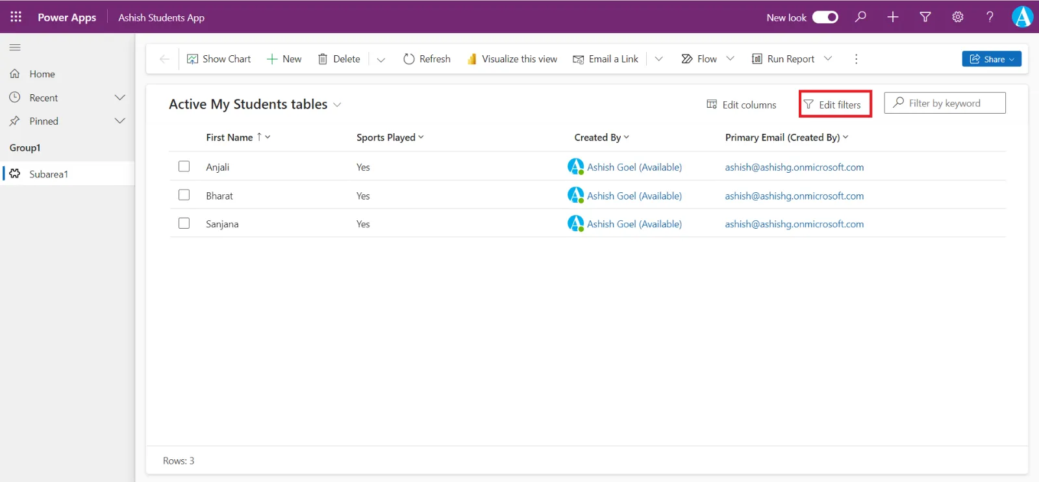The height and width of the screenshot is (482, 1039).
Task: Click the plus quick create icon
Action: (893, 17)
